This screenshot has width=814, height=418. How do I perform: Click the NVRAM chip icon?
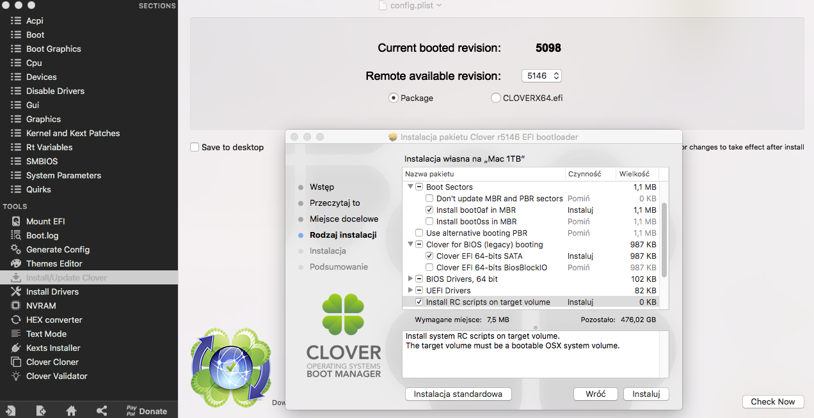pos(16,306)
